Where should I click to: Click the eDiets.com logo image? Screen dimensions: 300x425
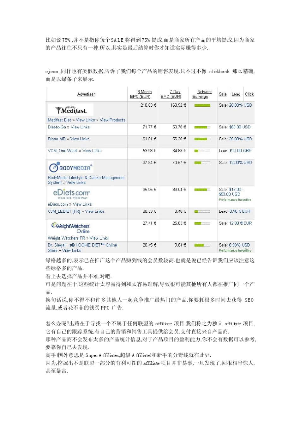tap(71, 194)
